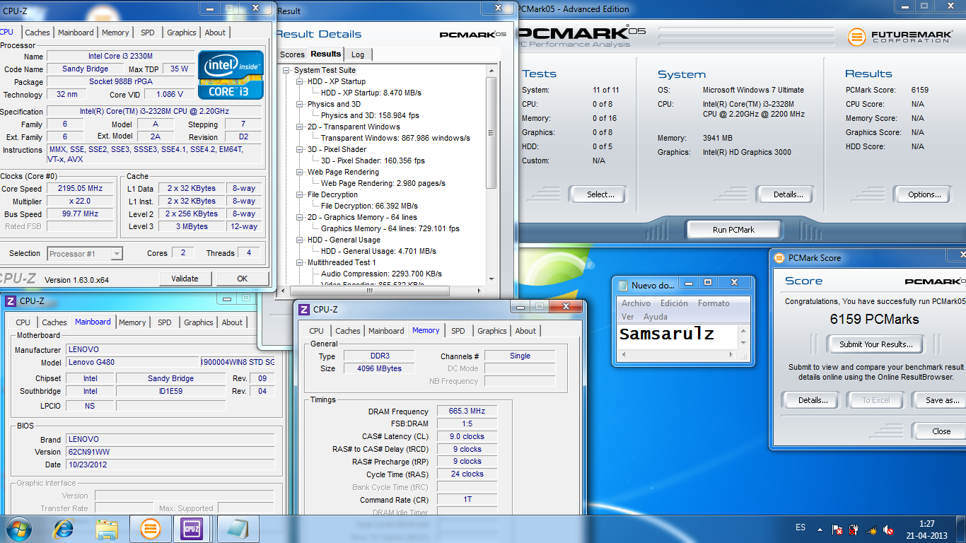The image size is (966, 543).
Task: Open Graphics tab in CPU-Z Memory window
Action: 491,331
